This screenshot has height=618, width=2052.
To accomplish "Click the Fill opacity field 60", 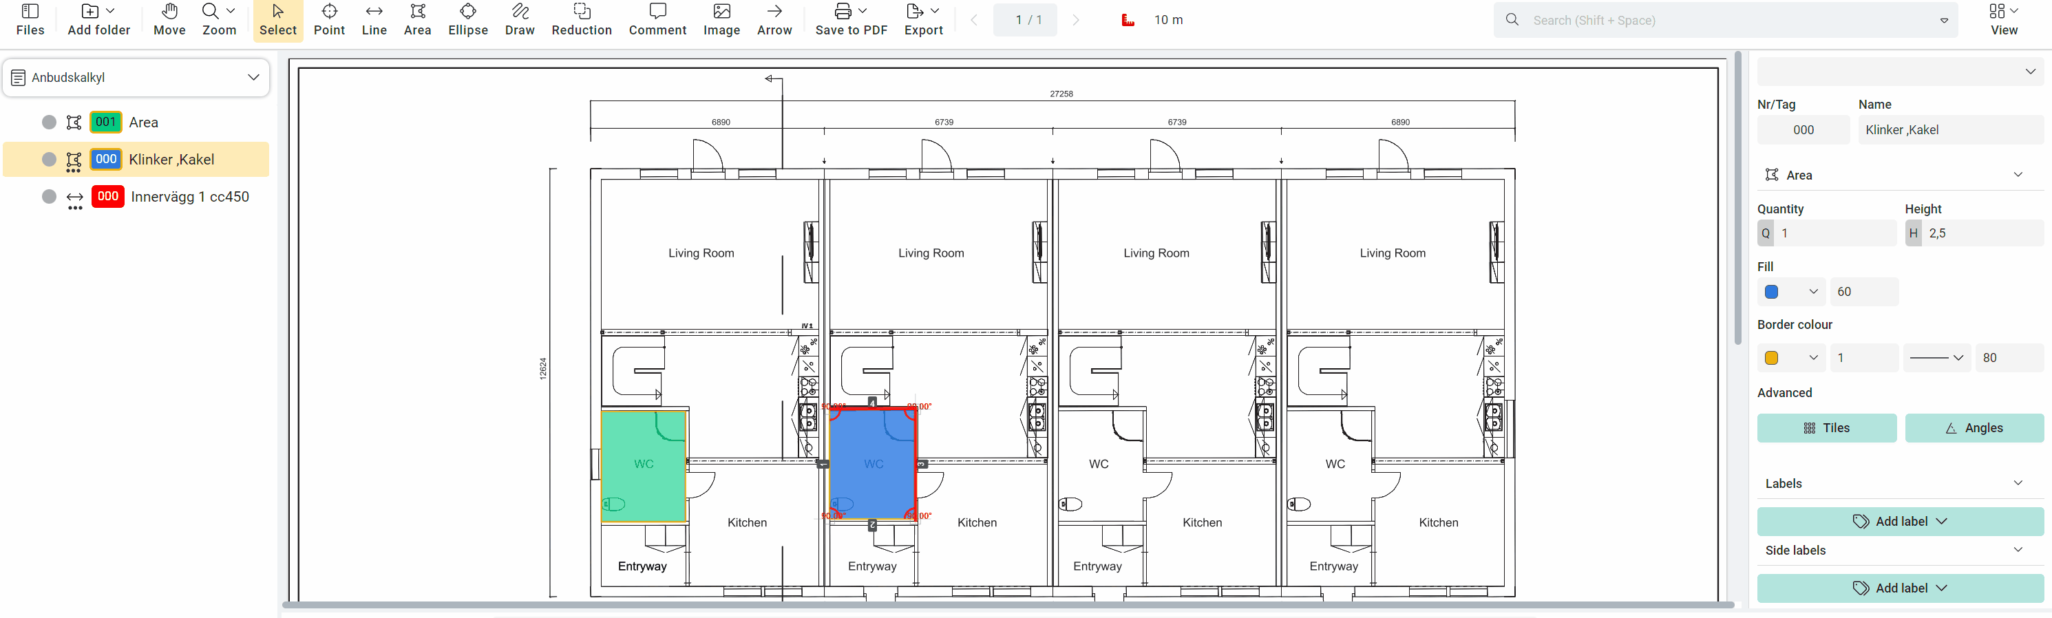I will pyautogui.click(x=1864, y=292).
